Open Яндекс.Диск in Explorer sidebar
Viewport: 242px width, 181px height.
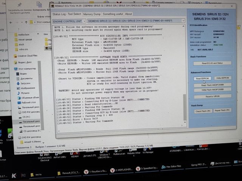(x=23, y=62)
